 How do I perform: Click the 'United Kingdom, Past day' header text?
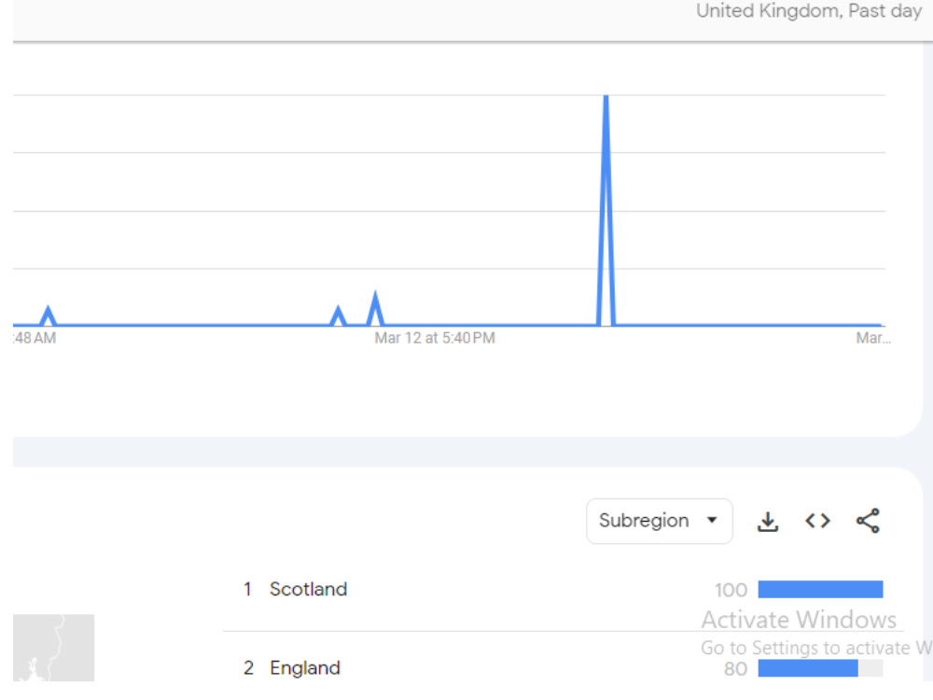coord(809,11)
